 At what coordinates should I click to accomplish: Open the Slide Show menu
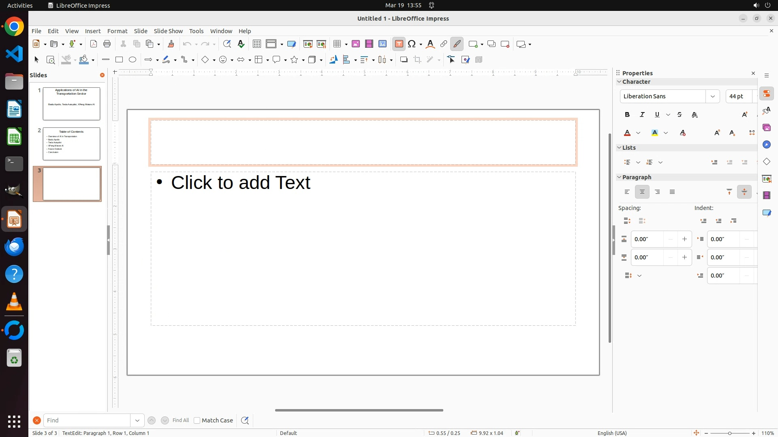pyautogui.click(x=168, y=31)
